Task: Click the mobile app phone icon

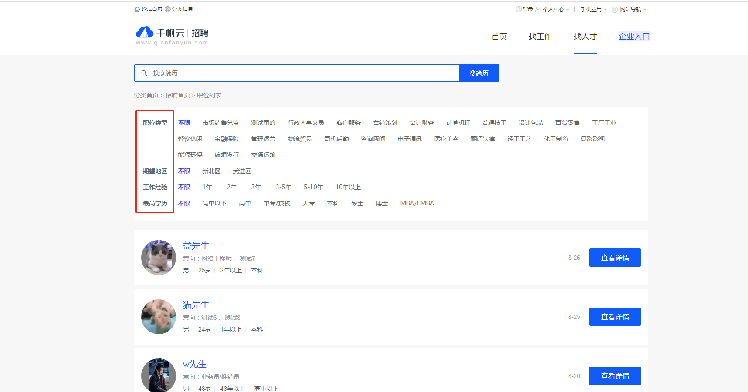Action: (x=576, y=9)
